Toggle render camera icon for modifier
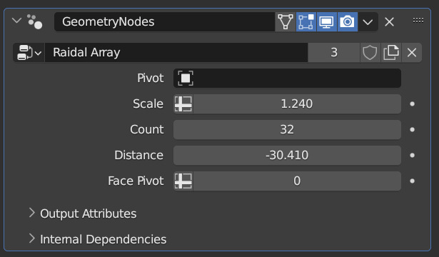Screen dimensions: 439x257 (348, 22)
